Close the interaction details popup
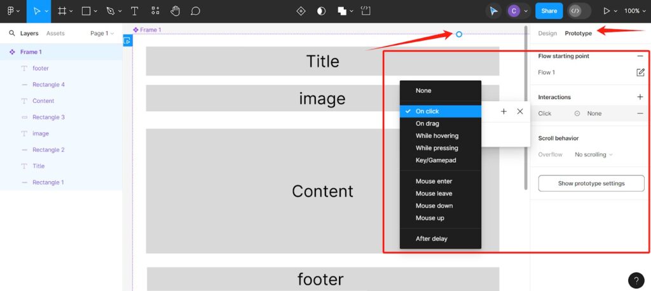Image resolution: width=651 pixels, height=291 pixels. point(520,111)
